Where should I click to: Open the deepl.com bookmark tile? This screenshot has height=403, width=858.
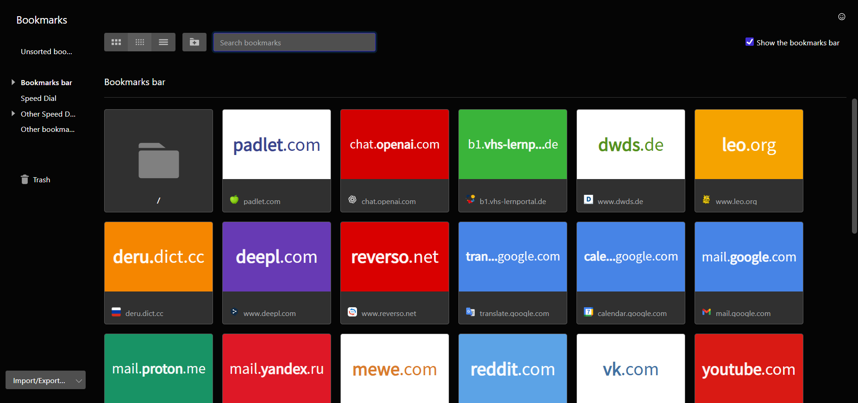276,257
